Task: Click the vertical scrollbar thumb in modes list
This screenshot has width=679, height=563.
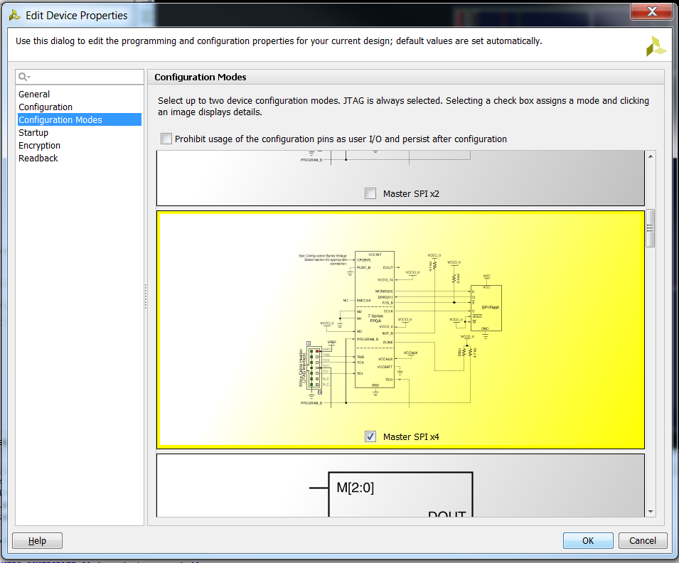Action: click(651, 228)
